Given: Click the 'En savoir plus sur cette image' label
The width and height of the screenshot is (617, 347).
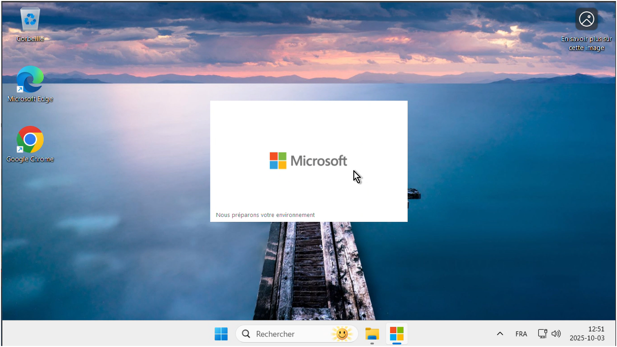Looking at the screenshot, I should (586, 43).
